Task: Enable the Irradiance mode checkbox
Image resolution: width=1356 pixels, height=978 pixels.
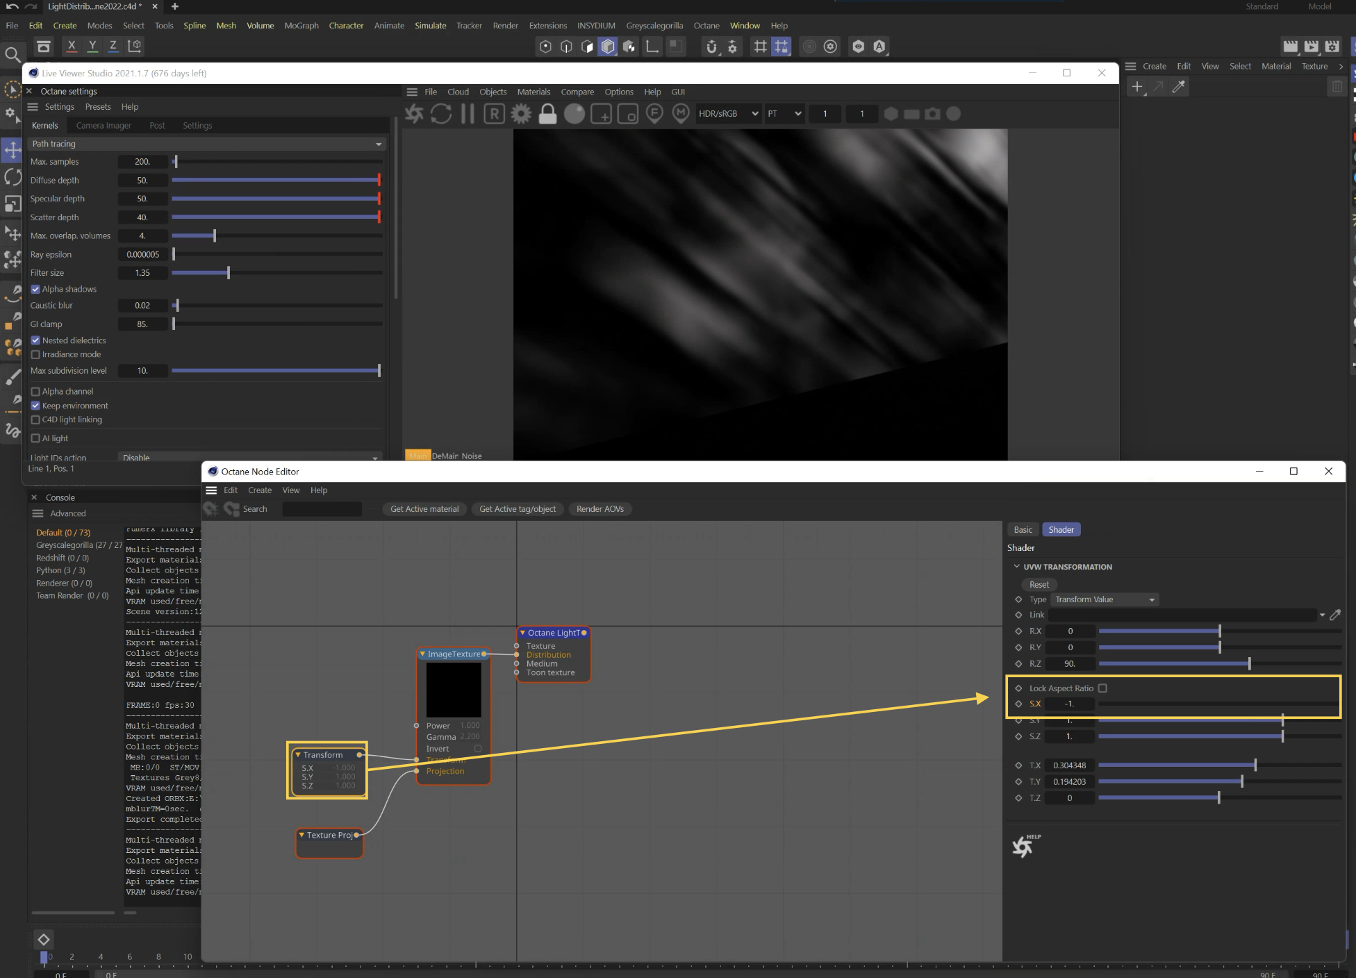Action: 35,354
